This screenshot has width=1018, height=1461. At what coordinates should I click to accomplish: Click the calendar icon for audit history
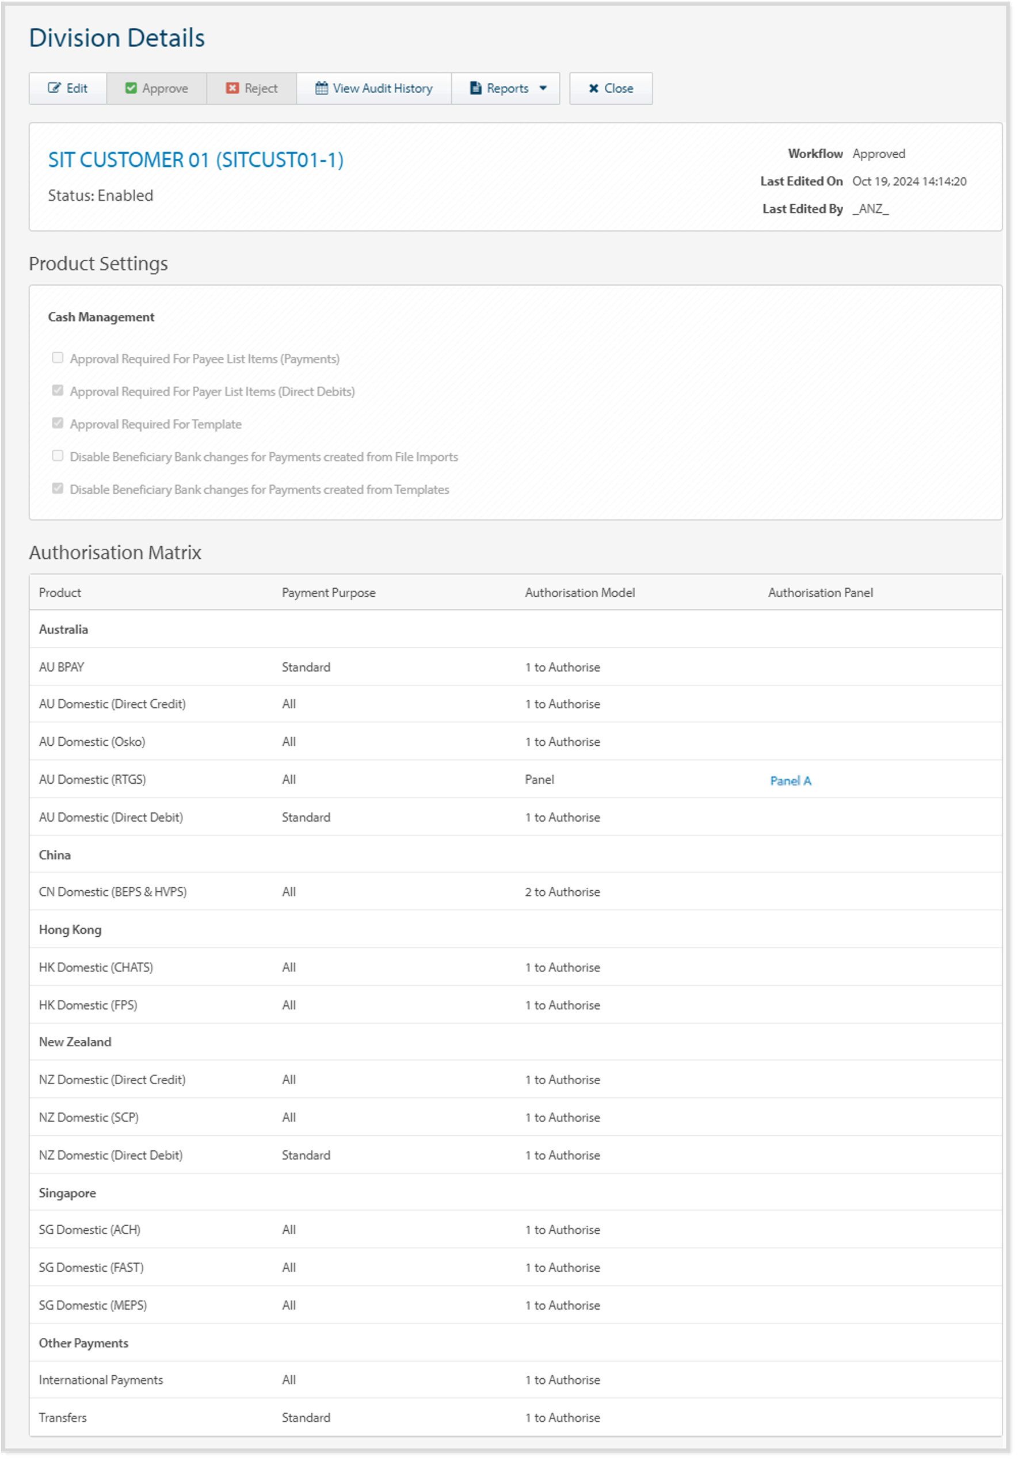pyautogui.click(x=322, y=89)
